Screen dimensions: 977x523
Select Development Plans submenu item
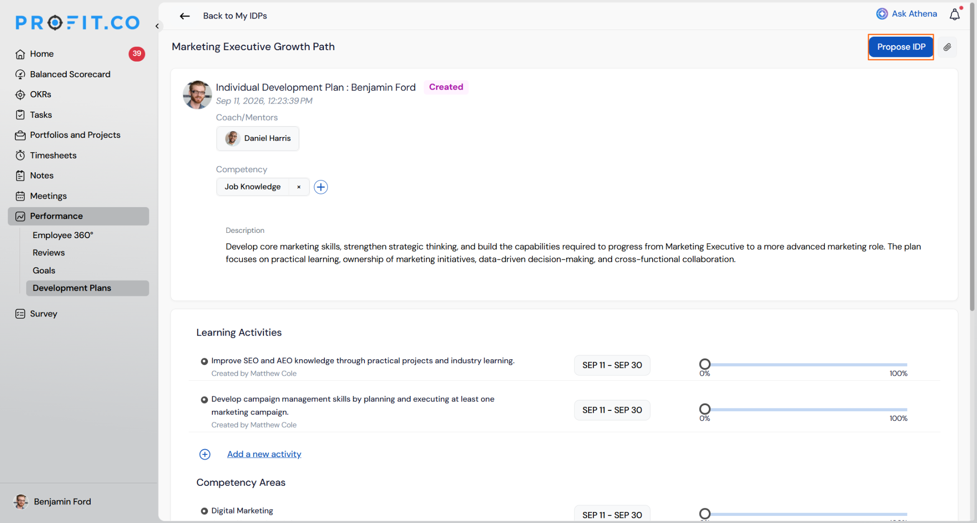88,288
